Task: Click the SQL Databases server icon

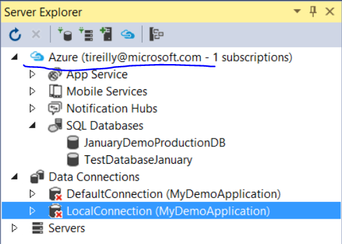Action: click(x=55, y=126)
